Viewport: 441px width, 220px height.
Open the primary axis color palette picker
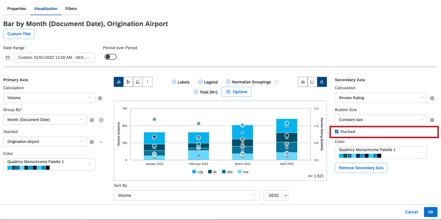(49, 165)
